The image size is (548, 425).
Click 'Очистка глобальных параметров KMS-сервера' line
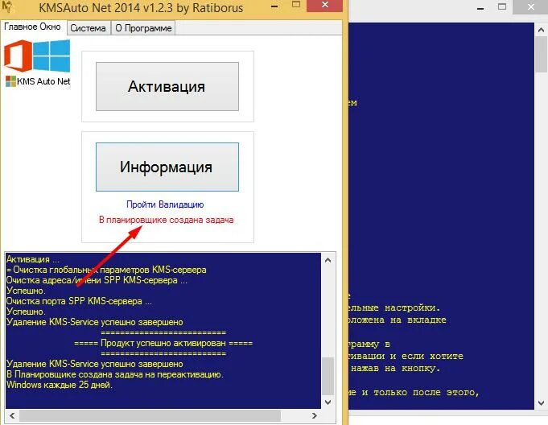coord(106,270)
